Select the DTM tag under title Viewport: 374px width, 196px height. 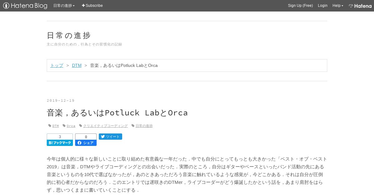(x=55, y=126)
